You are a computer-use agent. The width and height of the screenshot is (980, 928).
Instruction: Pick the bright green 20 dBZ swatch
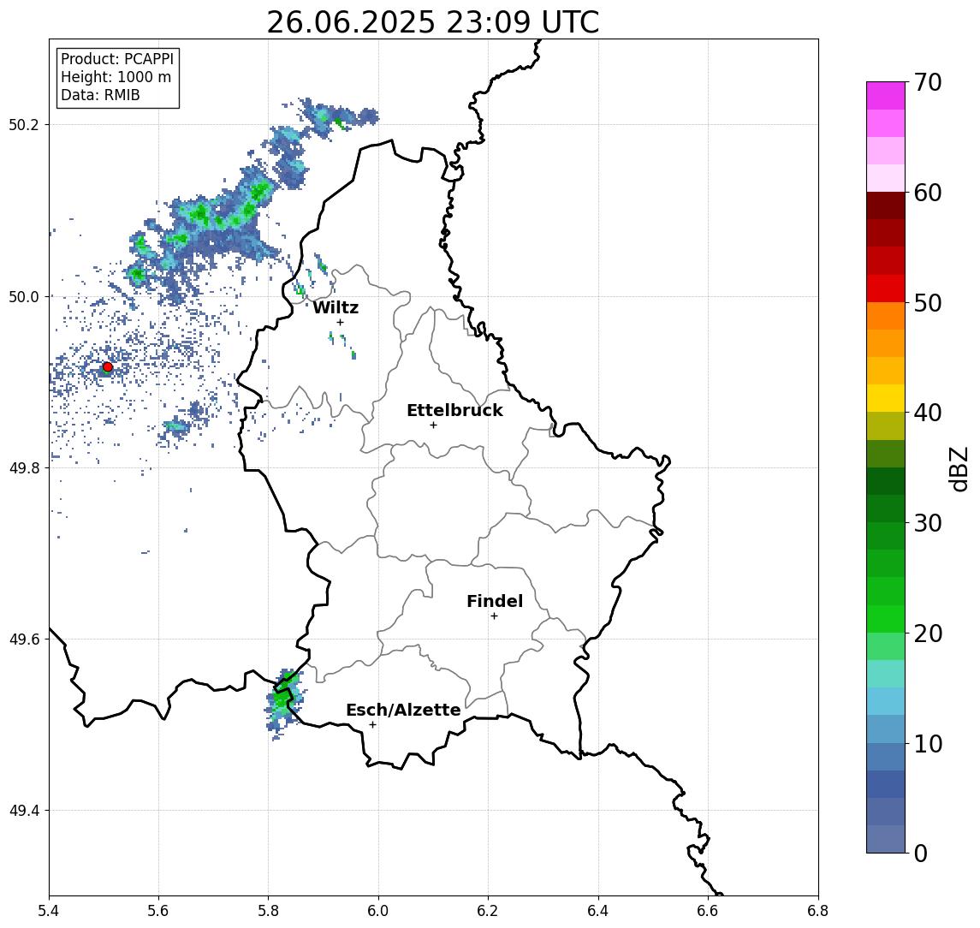pos(886,619)
